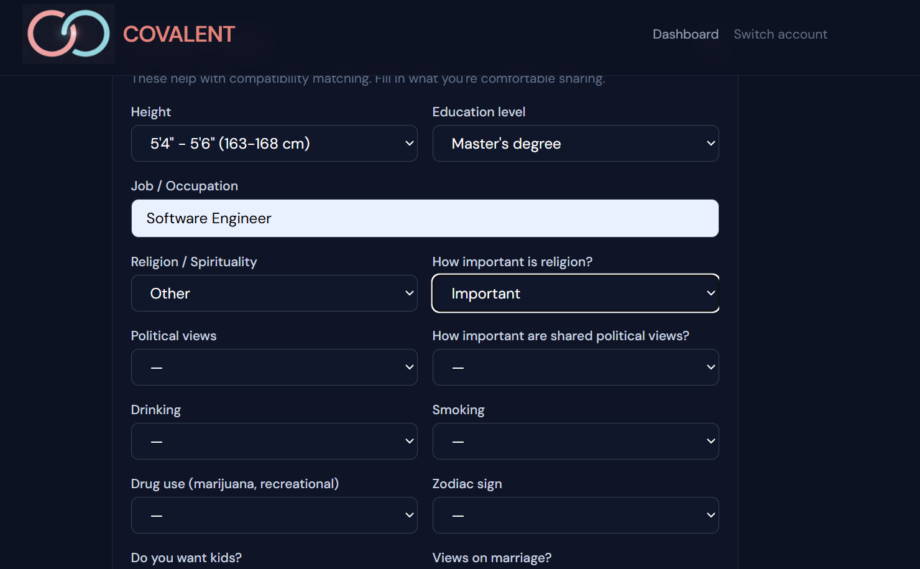Click the chevron arrow on Drinking field
Image resolution: width=920 pixels, height=569 pixels.
tap(410, 442)
